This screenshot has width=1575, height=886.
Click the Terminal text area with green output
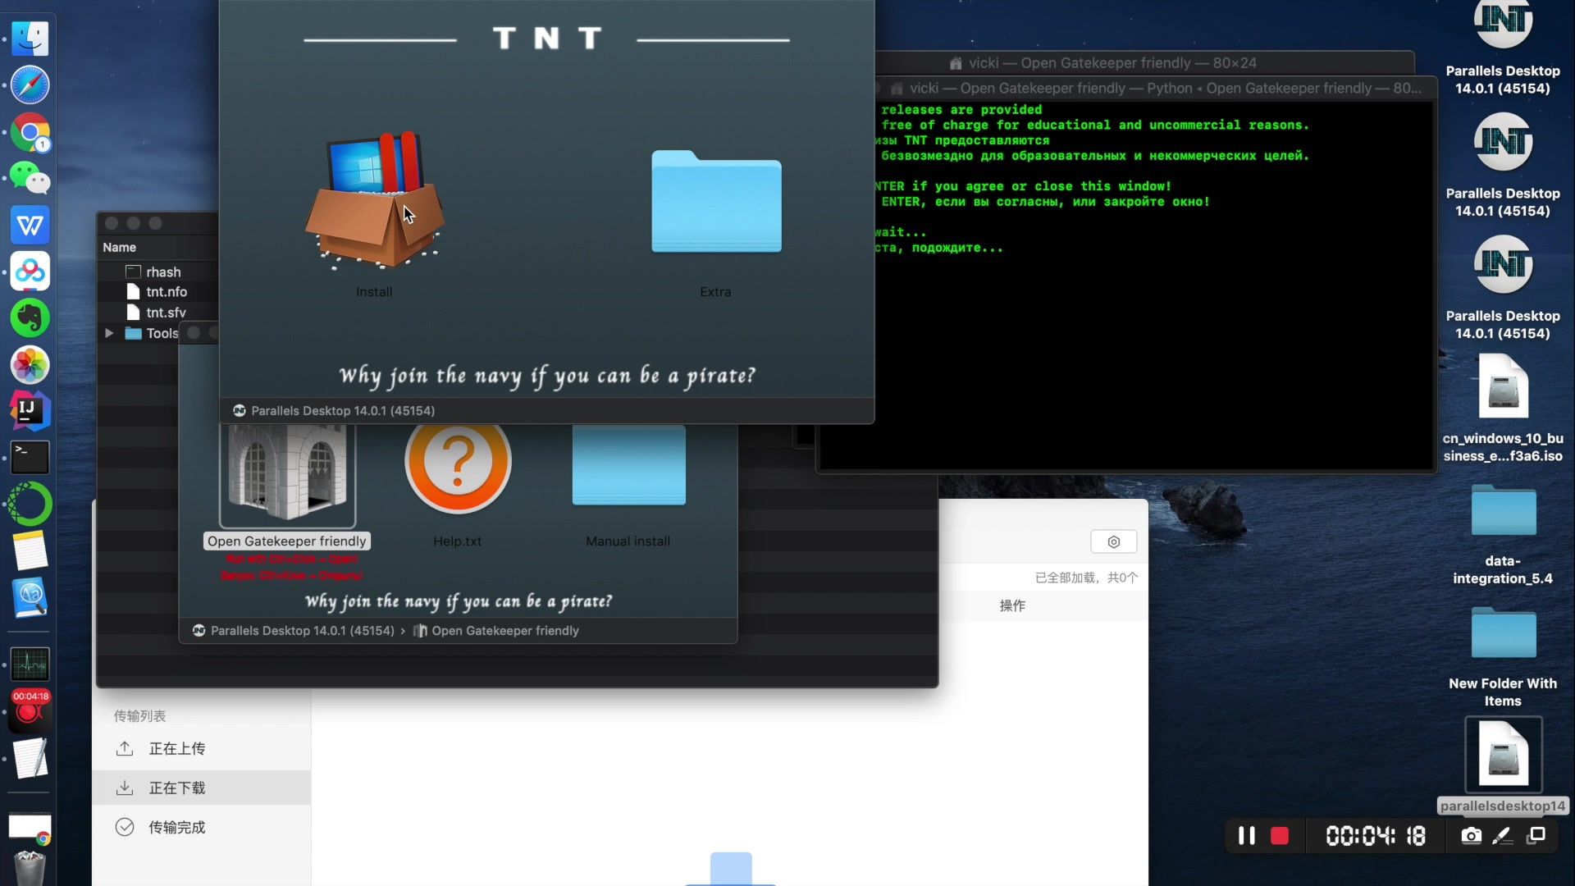point(1153,287)
